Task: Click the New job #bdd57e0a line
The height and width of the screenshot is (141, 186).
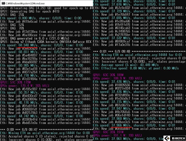Action: tap(46, 123)
